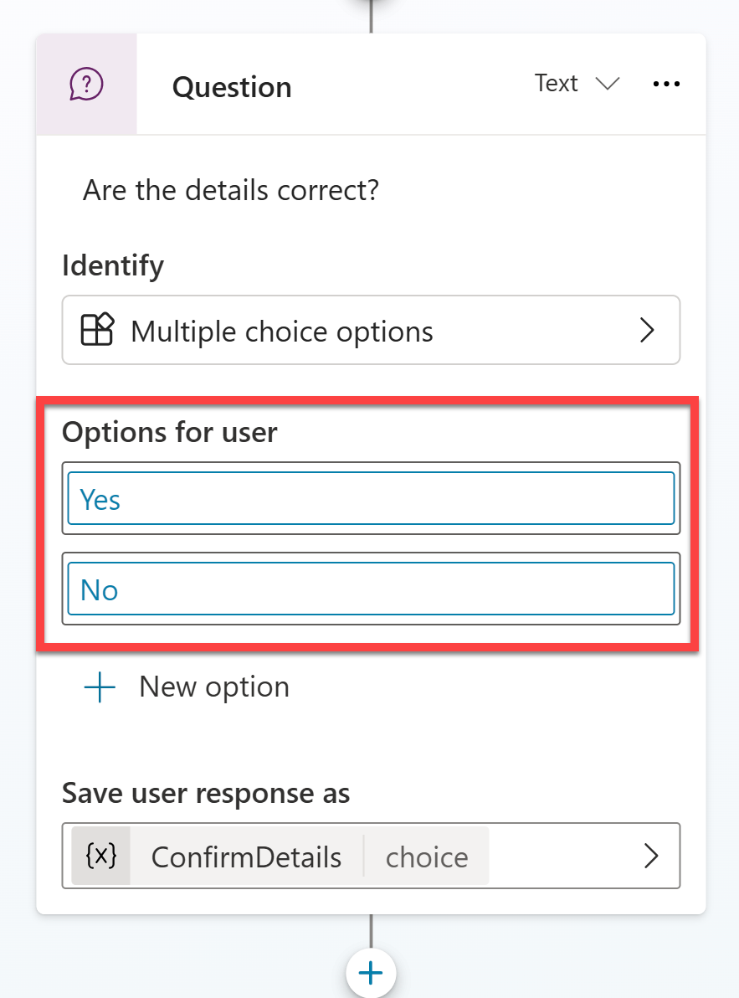Open the variable properties chevron

[x=651, y=856]
